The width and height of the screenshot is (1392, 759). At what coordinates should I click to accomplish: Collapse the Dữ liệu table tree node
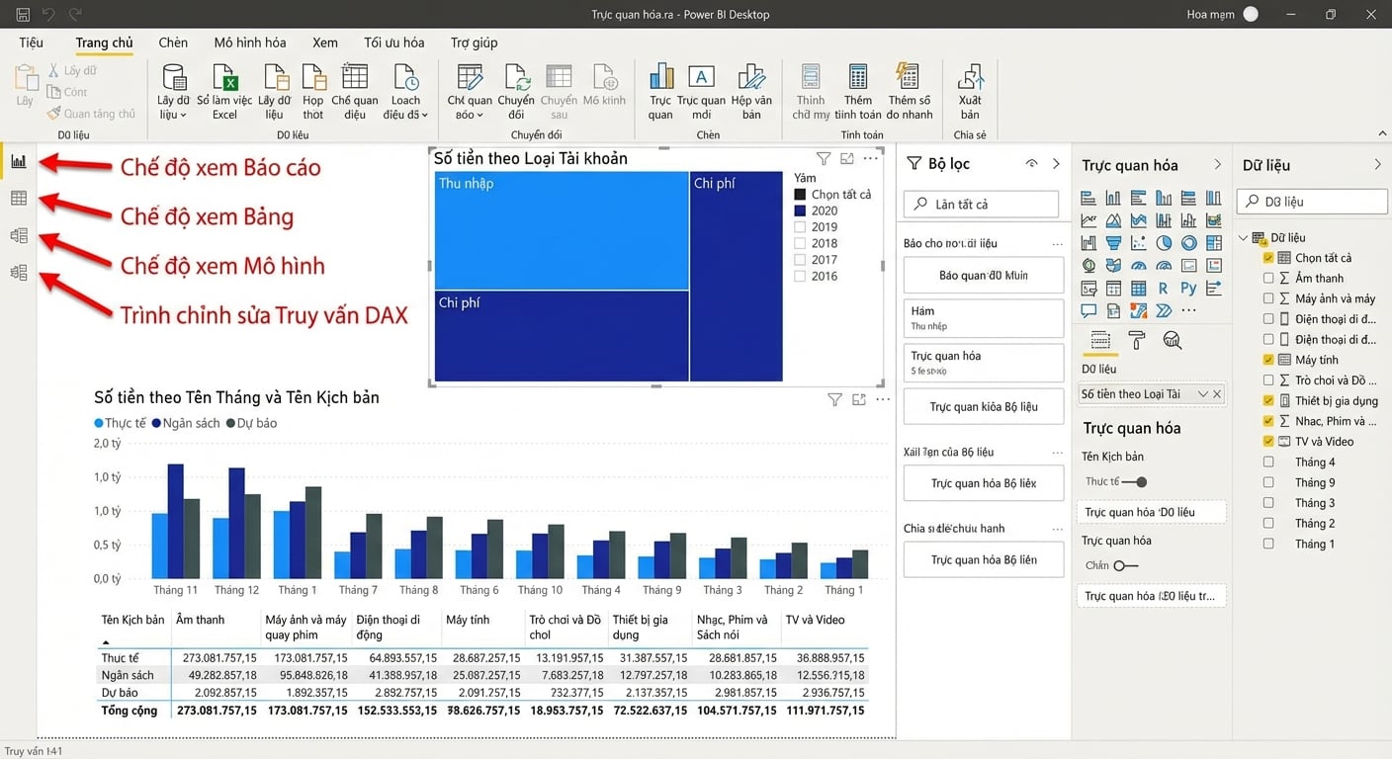1244,238
